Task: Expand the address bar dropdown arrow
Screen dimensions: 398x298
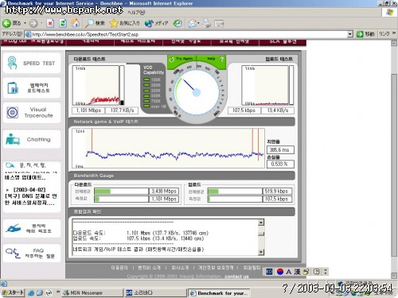Action: (x=350, y=34)
